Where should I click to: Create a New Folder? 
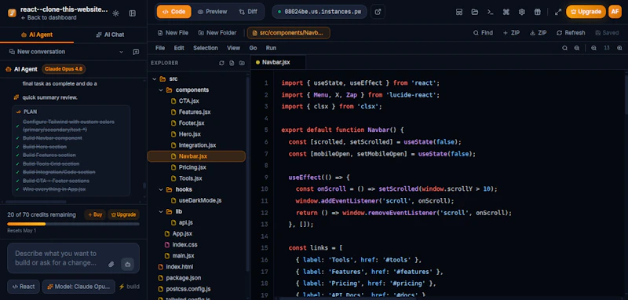click(x=217, y=33)
